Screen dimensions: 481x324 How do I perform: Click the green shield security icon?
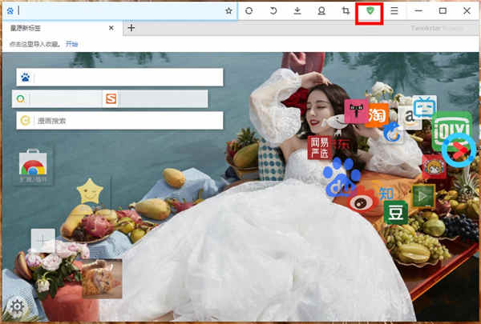tap(370, 11)
